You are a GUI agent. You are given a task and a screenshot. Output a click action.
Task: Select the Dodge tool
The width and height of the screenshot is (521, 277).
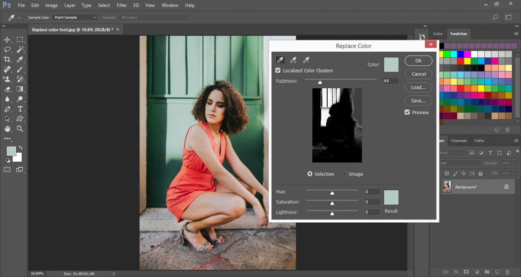tap(20, 99)
